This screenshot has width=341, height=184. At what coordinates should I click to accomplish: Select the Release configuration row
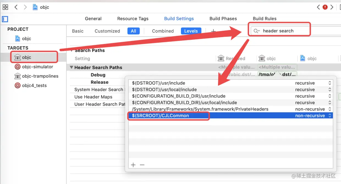pyautogui.click(x=100, y=82)
